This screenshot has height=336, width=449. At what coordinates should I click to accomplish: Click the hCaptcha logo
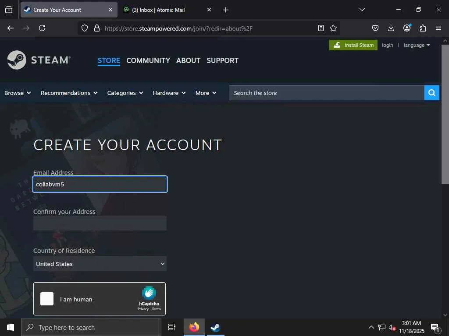tap(149, 293)
